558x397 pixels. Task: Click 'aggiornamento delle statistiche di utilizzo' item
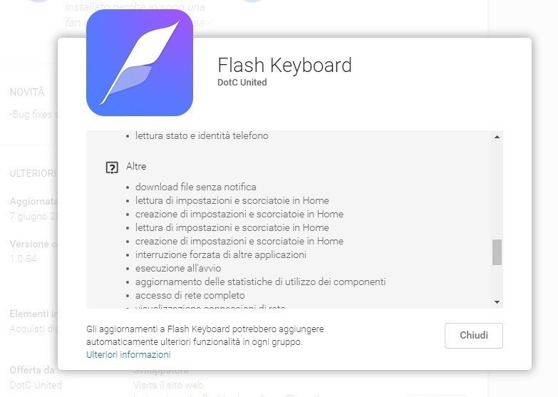[x=261, y=282]
